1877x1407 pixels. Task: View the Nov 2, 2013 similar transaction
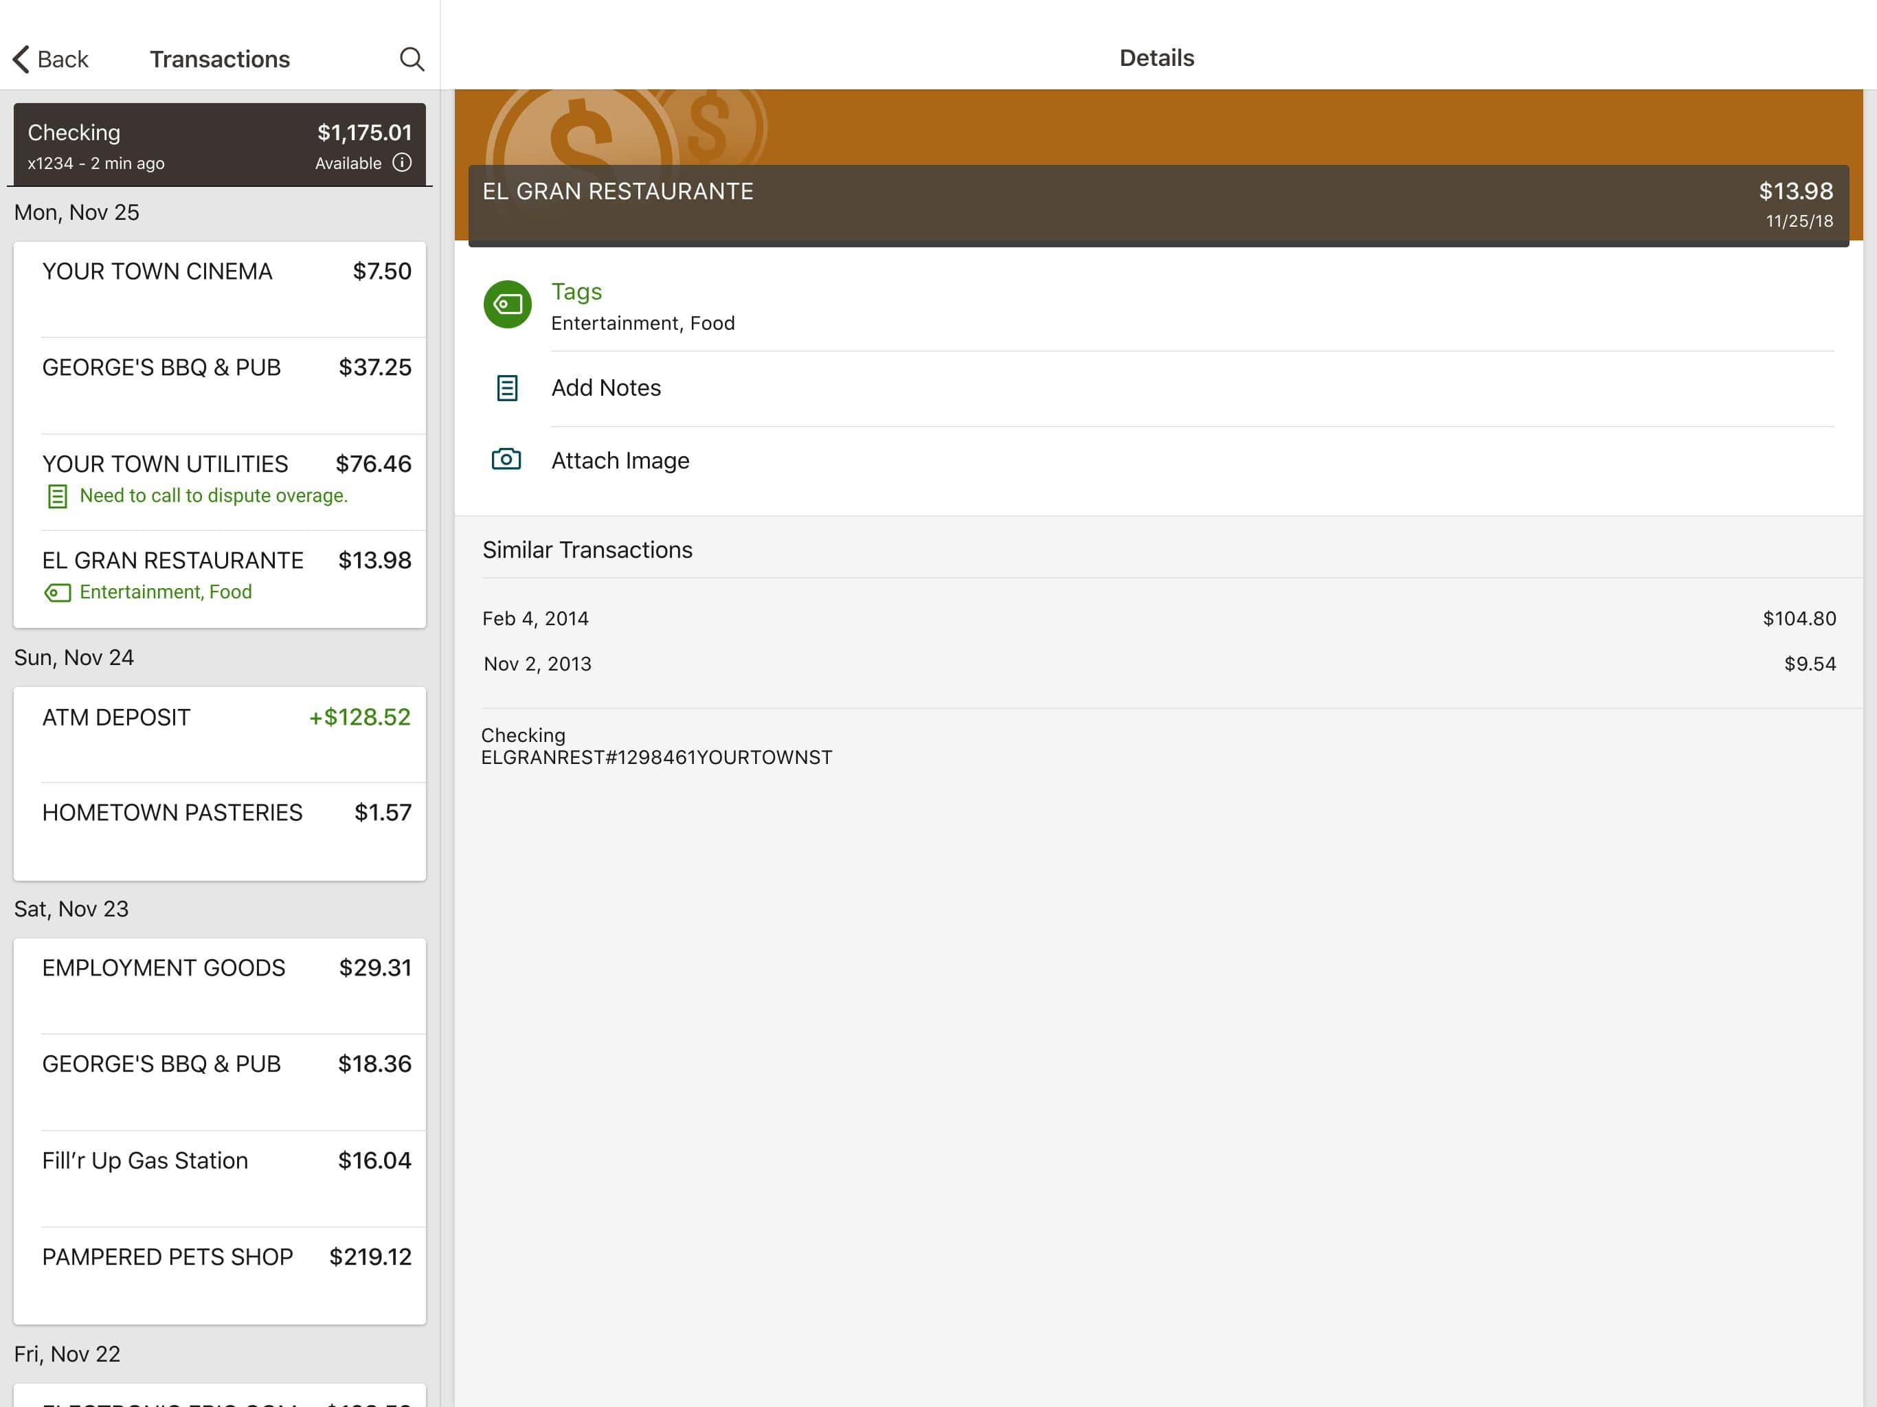pyautogui.click(x=1159, y=664)
